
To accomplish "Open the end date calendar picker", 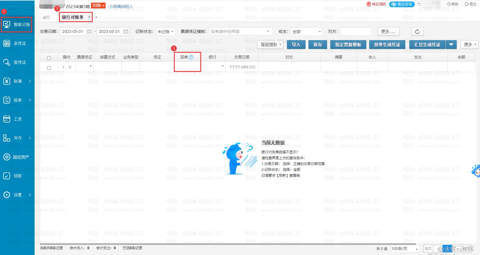I will click(126, 31).
